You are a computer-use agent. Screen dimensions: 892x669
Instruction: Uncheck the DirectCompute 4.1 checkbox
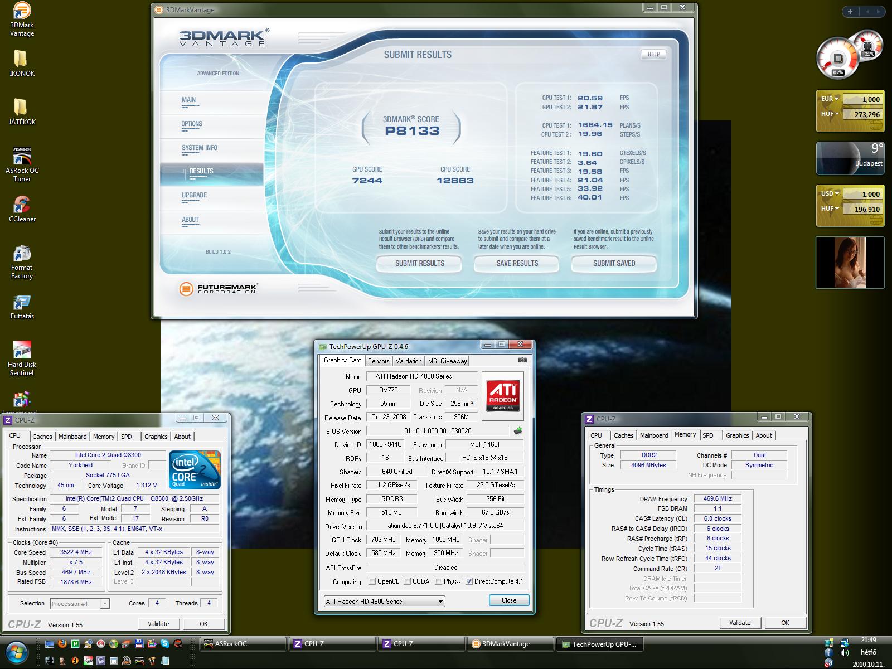point(469,581)
